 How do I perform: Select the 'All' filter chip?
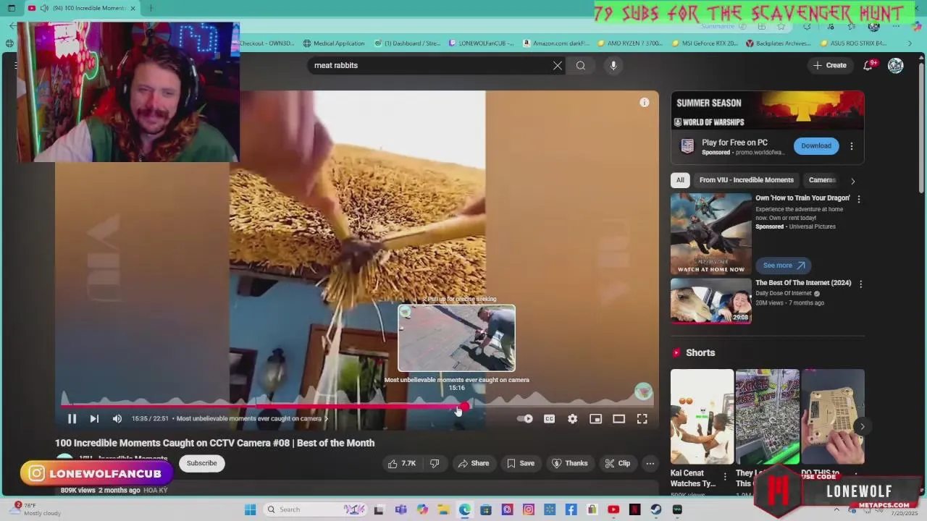point(680,180)
